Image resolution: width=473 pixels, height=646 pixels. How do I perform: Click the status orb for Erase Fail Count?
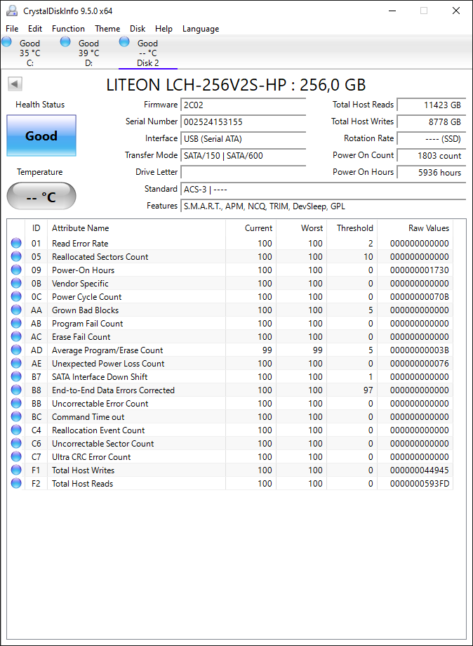click(x=16, y=336)
